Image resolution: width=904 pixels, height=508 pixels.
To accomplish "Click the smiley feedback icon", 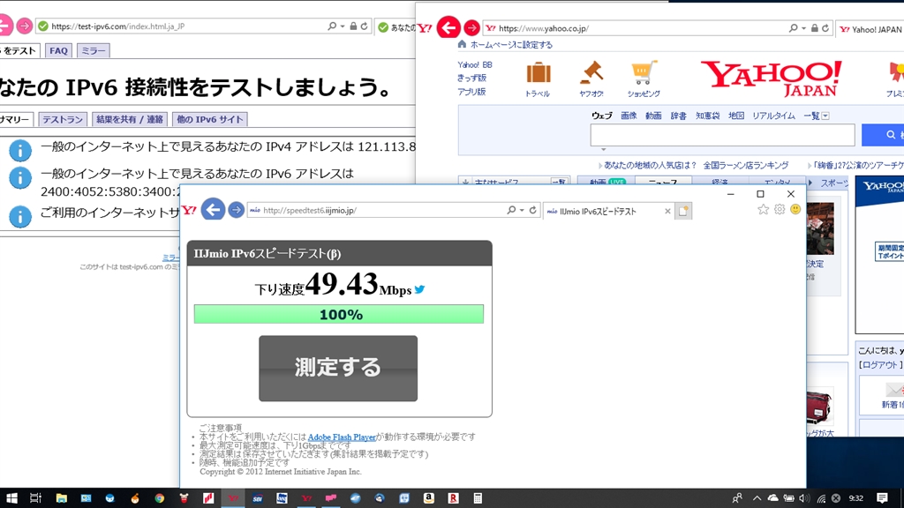I will pyautogui.click(x=795, y=209).
